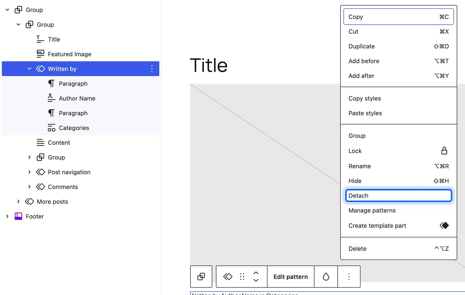Expand the More posts item
Screen dimensions: 465x295
point(18,201)
